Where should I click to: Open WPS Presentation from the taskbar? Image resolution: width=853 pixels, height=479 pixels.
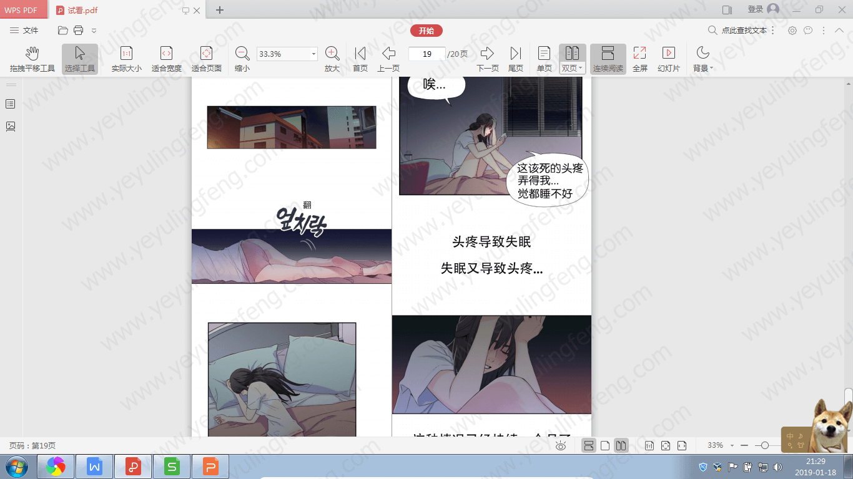pyautogui.click(x=210, y=467)
